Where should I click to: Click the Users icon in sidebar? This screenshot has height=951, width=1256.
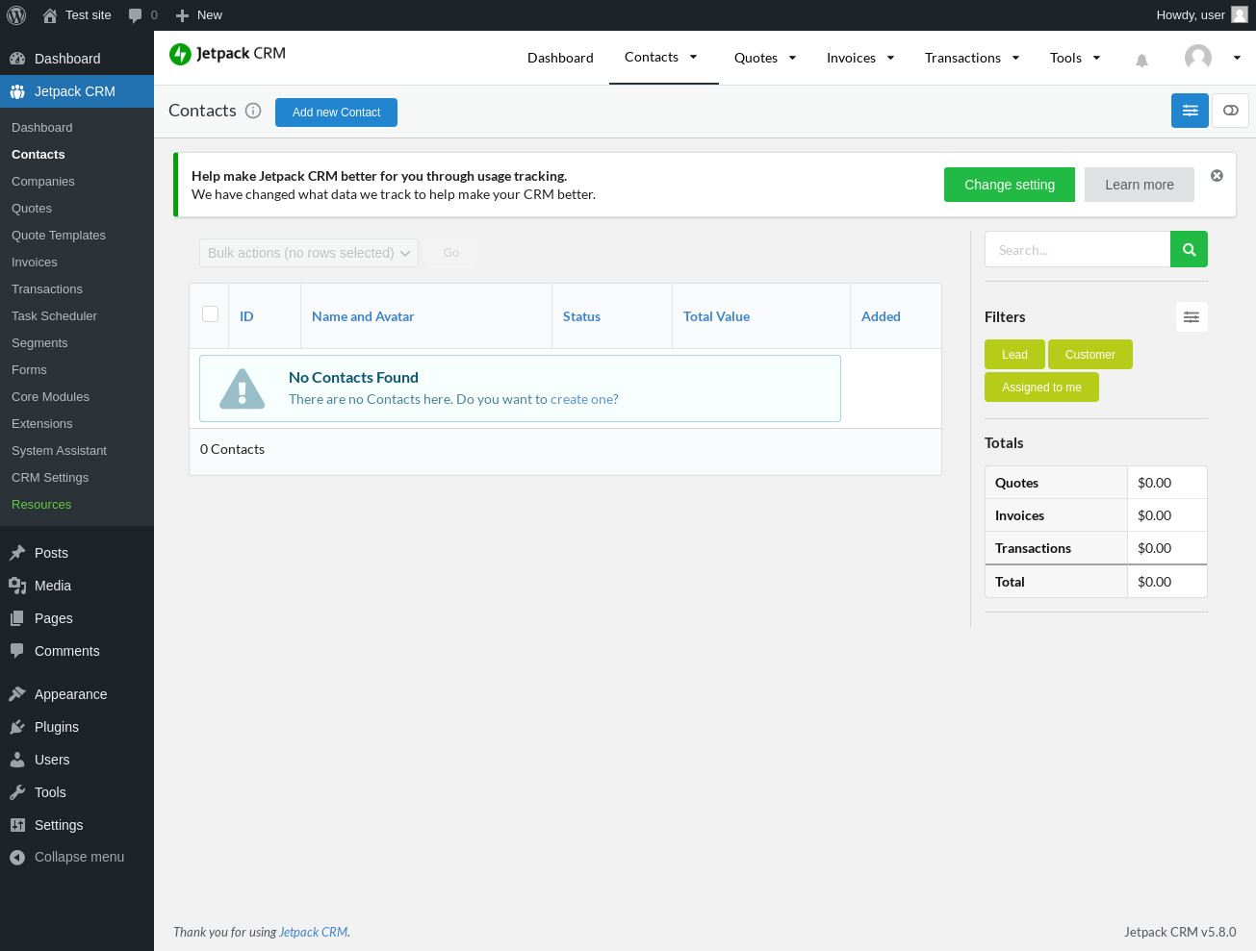pos(17,760)
